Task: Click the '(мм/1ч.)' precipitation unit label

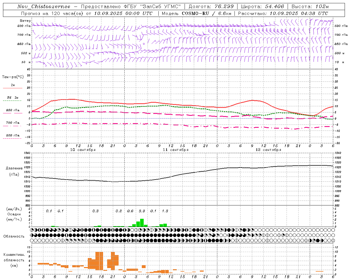Action: (14, 219)
